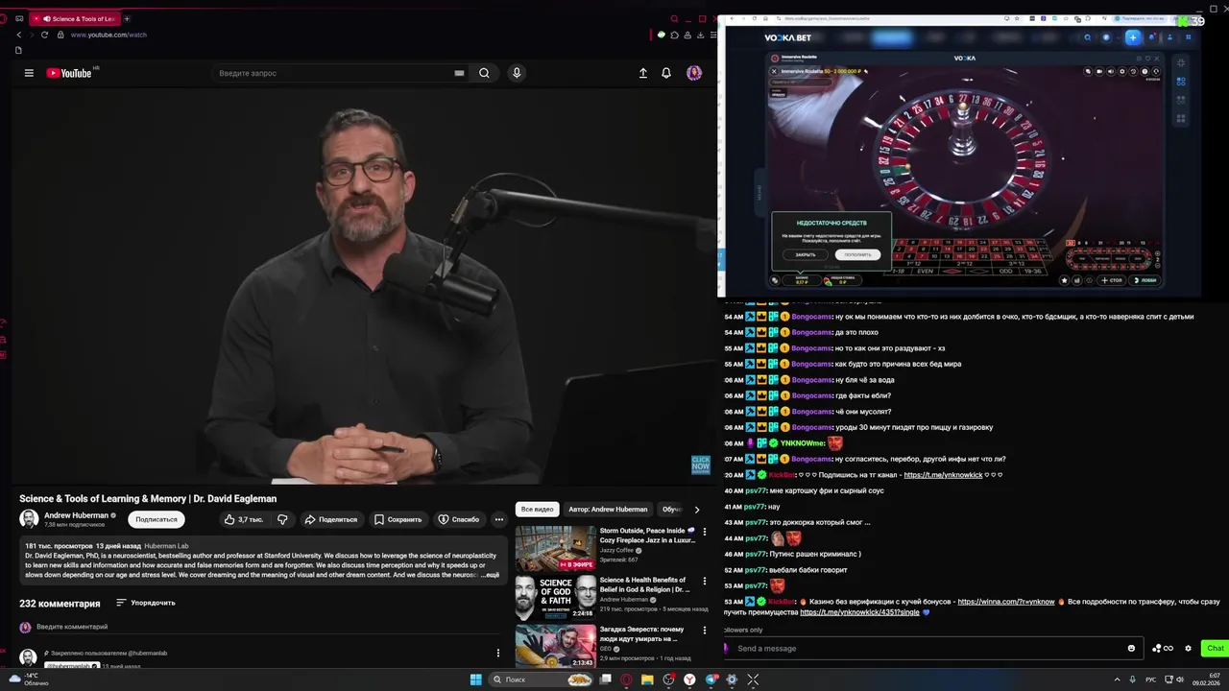Show more filter chips with right chevron
Image resolution: width=1229 pixels, height=691 pixels.
point(697,510)
